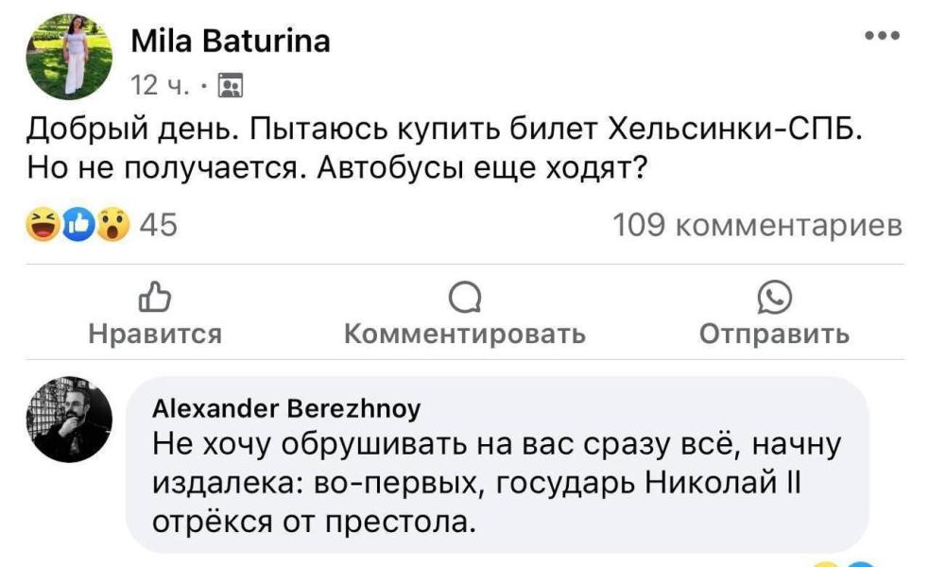Click the thumbs-up Like icon
929x567 pixels.
pos(155,300)
